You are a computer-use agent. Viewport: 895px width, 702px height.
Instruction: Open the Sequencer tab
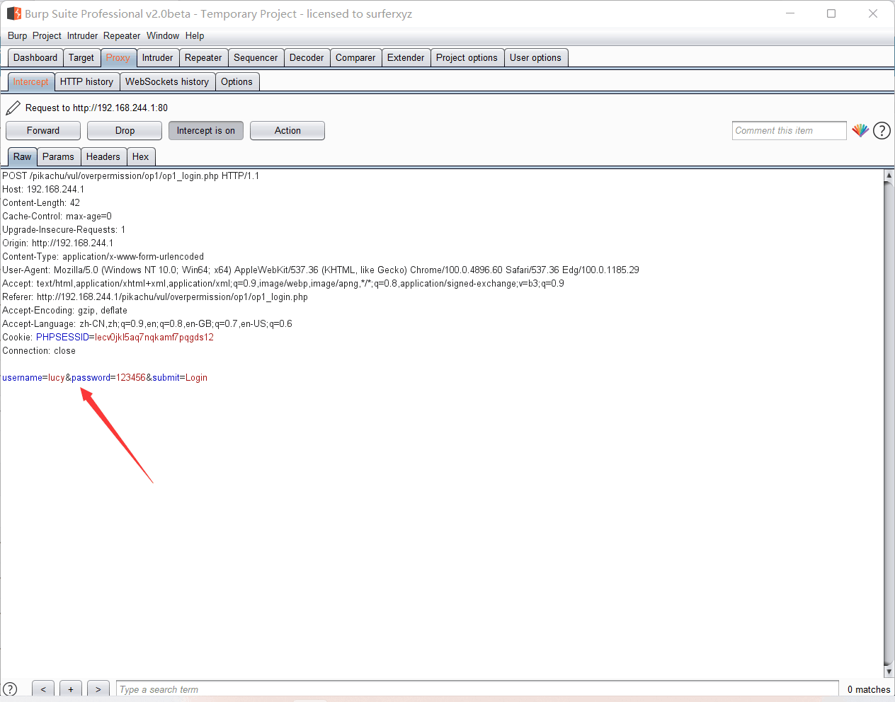(x=256, y=58)
